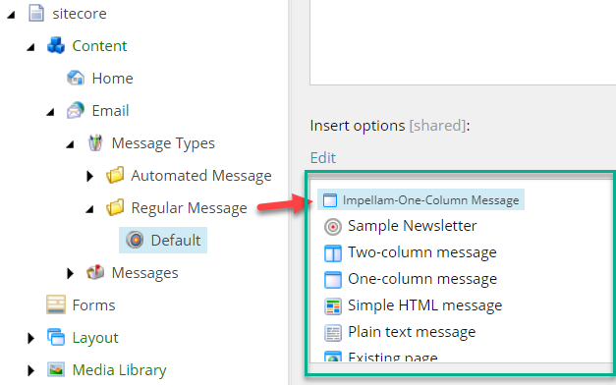Select the Default item label
The width and height of the screenshot is (616, 387).
tap(176, 240)
